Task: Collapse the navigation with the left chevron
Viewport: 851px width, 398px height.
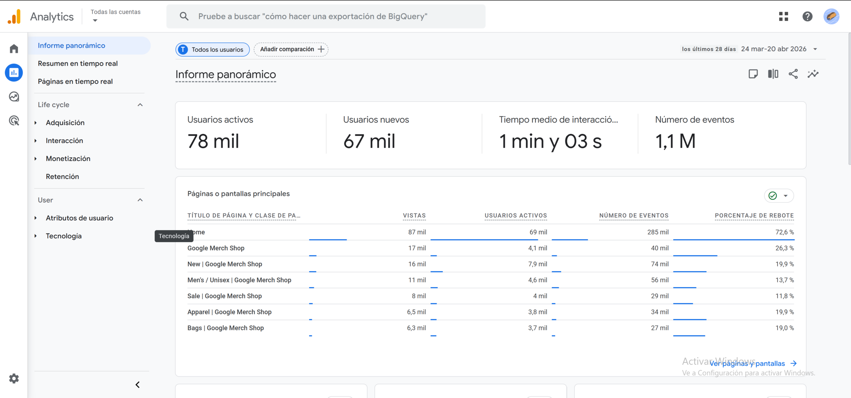Action: [x=138, y=385]
